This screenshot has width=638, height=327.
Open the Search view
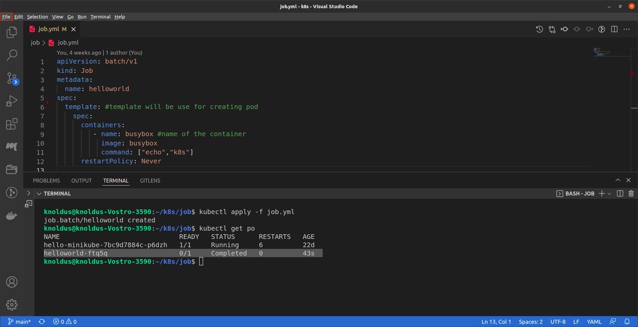point(11,55)
